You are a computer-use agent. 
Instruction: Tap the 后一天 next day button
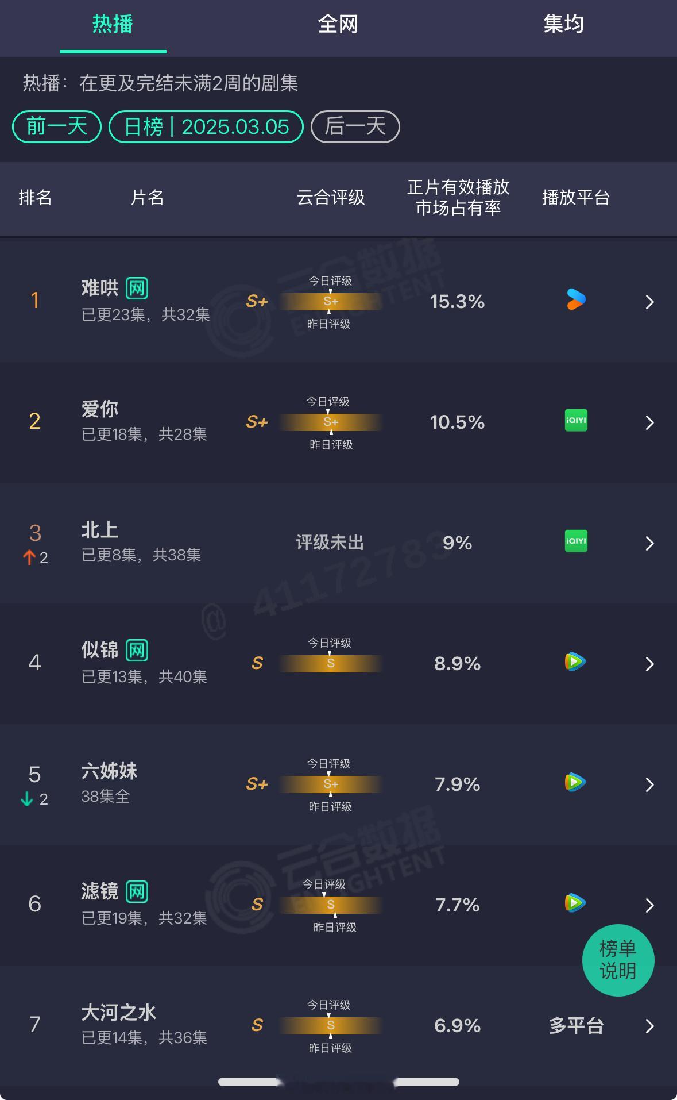coord(355,126)
